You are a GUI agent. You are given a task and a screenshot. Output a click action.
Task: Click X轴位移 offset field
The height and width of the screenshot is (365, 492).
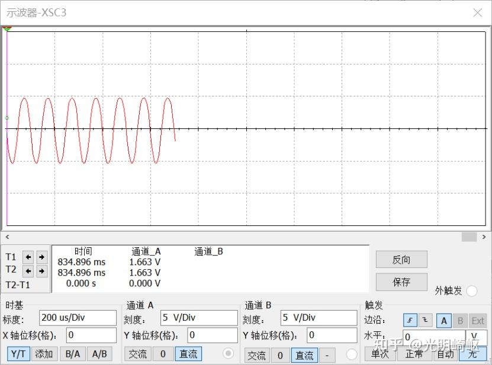(91, 335)
